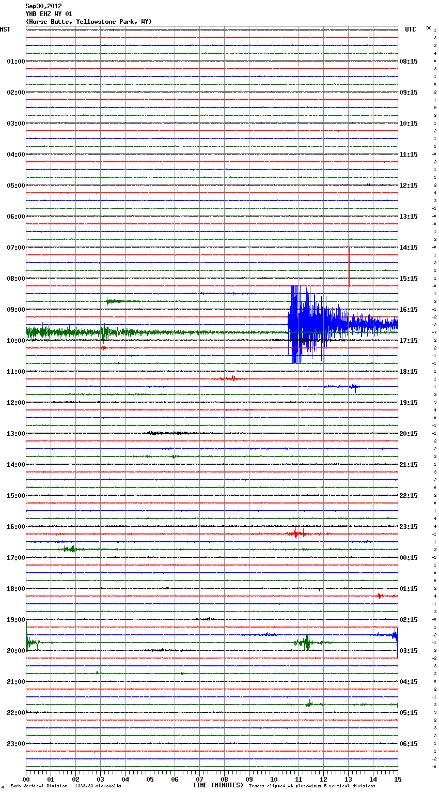Click the 23:15 UTC time label
Image resolution: width=439 pixels, height=793 pixels.
point(409,527)
